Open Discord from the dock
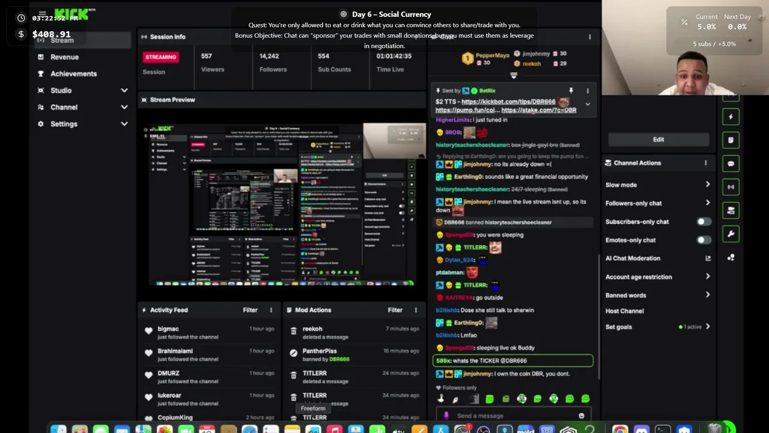 641,429
